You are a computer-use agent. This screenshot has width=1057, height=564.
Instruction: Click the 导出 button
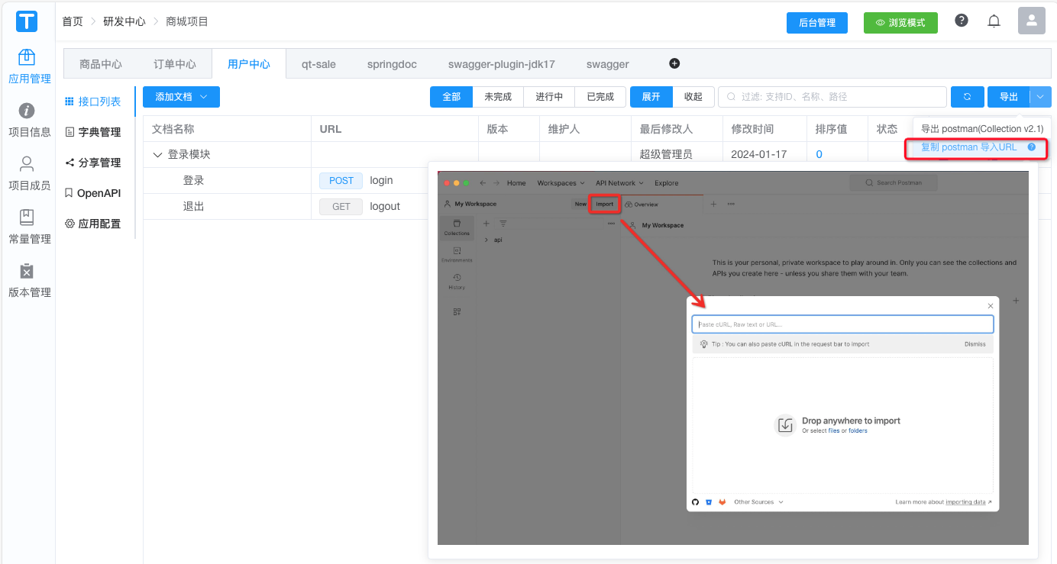point(1009,97)
